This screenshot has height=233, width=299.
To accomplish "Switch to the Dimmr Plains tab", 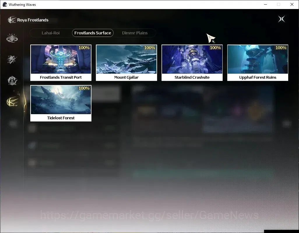I will (135, 33).
